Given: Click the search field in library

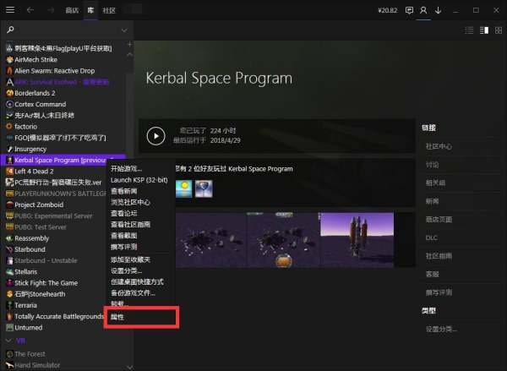Looking at the screenshot, I should click(x=68, y=30).
